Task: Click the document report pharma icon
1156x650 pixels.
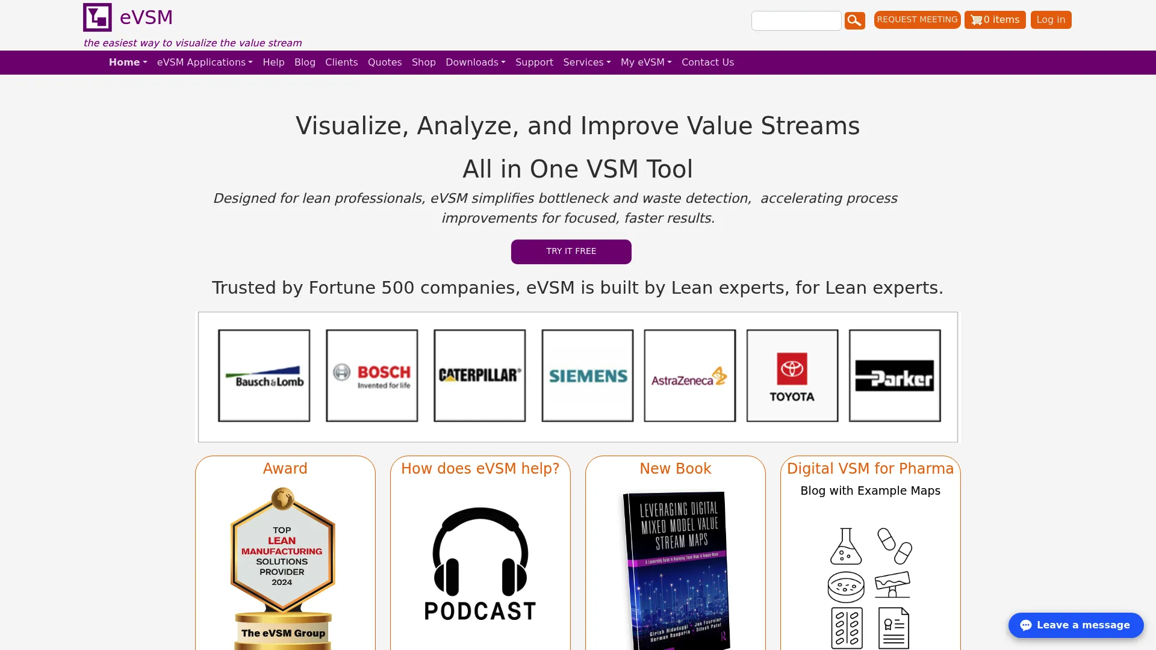Action: (893, 628)
